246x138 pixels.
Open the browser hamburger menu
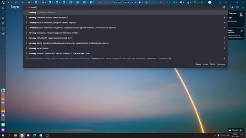226,2
